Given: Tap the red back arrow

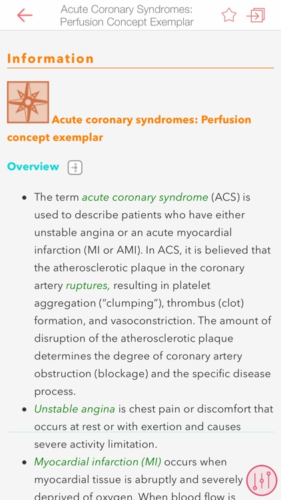Looking at the screenshot, I should click(25, 15).
